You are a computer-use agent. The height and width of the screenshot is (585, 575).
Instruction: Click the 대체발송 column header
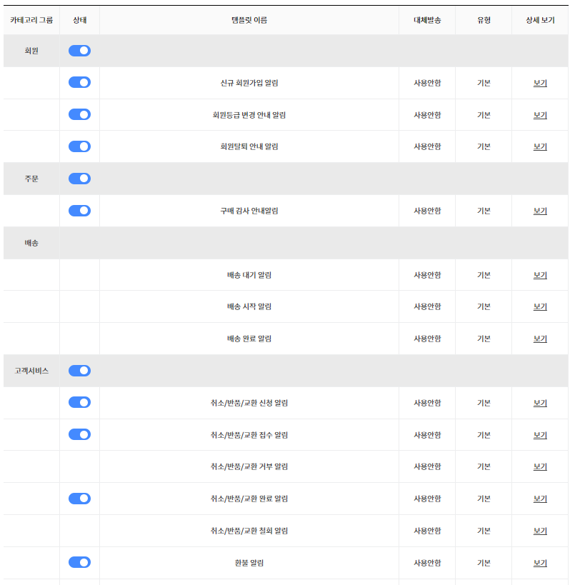(427, 20)
